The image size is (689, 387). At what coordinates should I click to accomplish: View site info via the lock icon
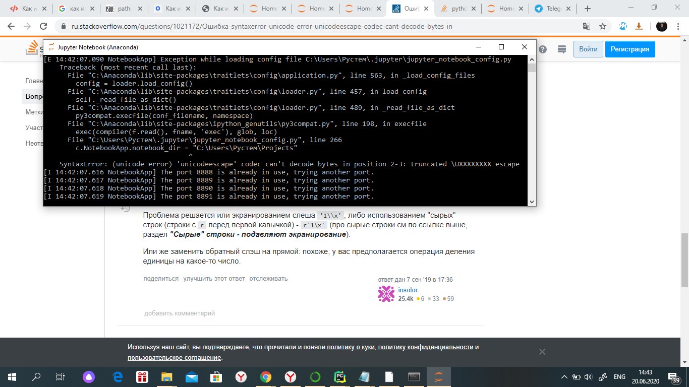click(x=63, y=26)
